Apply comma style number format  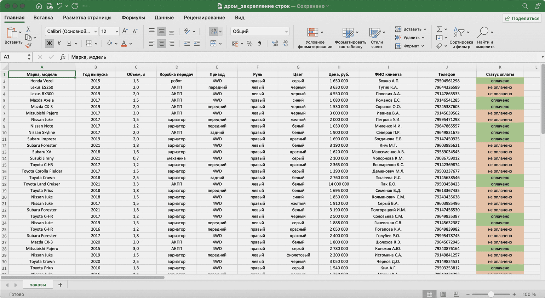(x=259, y=44)
